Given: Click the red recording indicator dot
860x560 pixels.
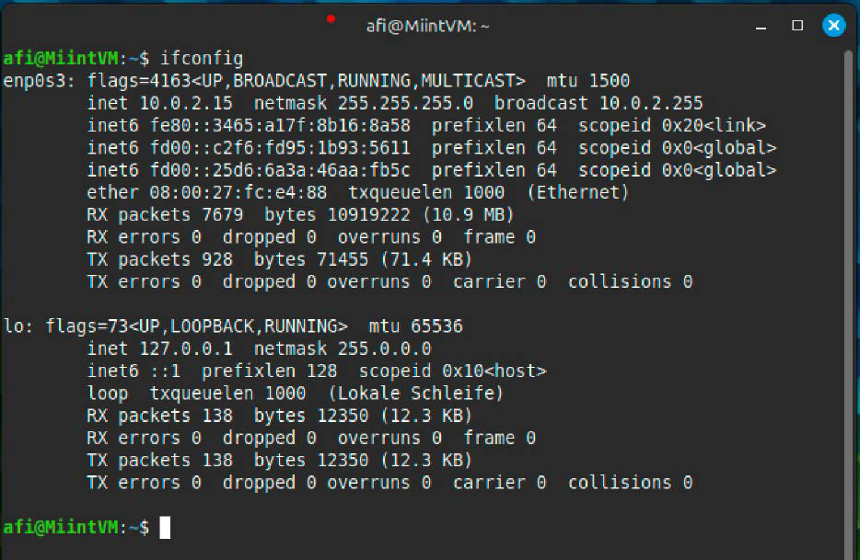Looking at the screenshot, I should coord(331,17).
